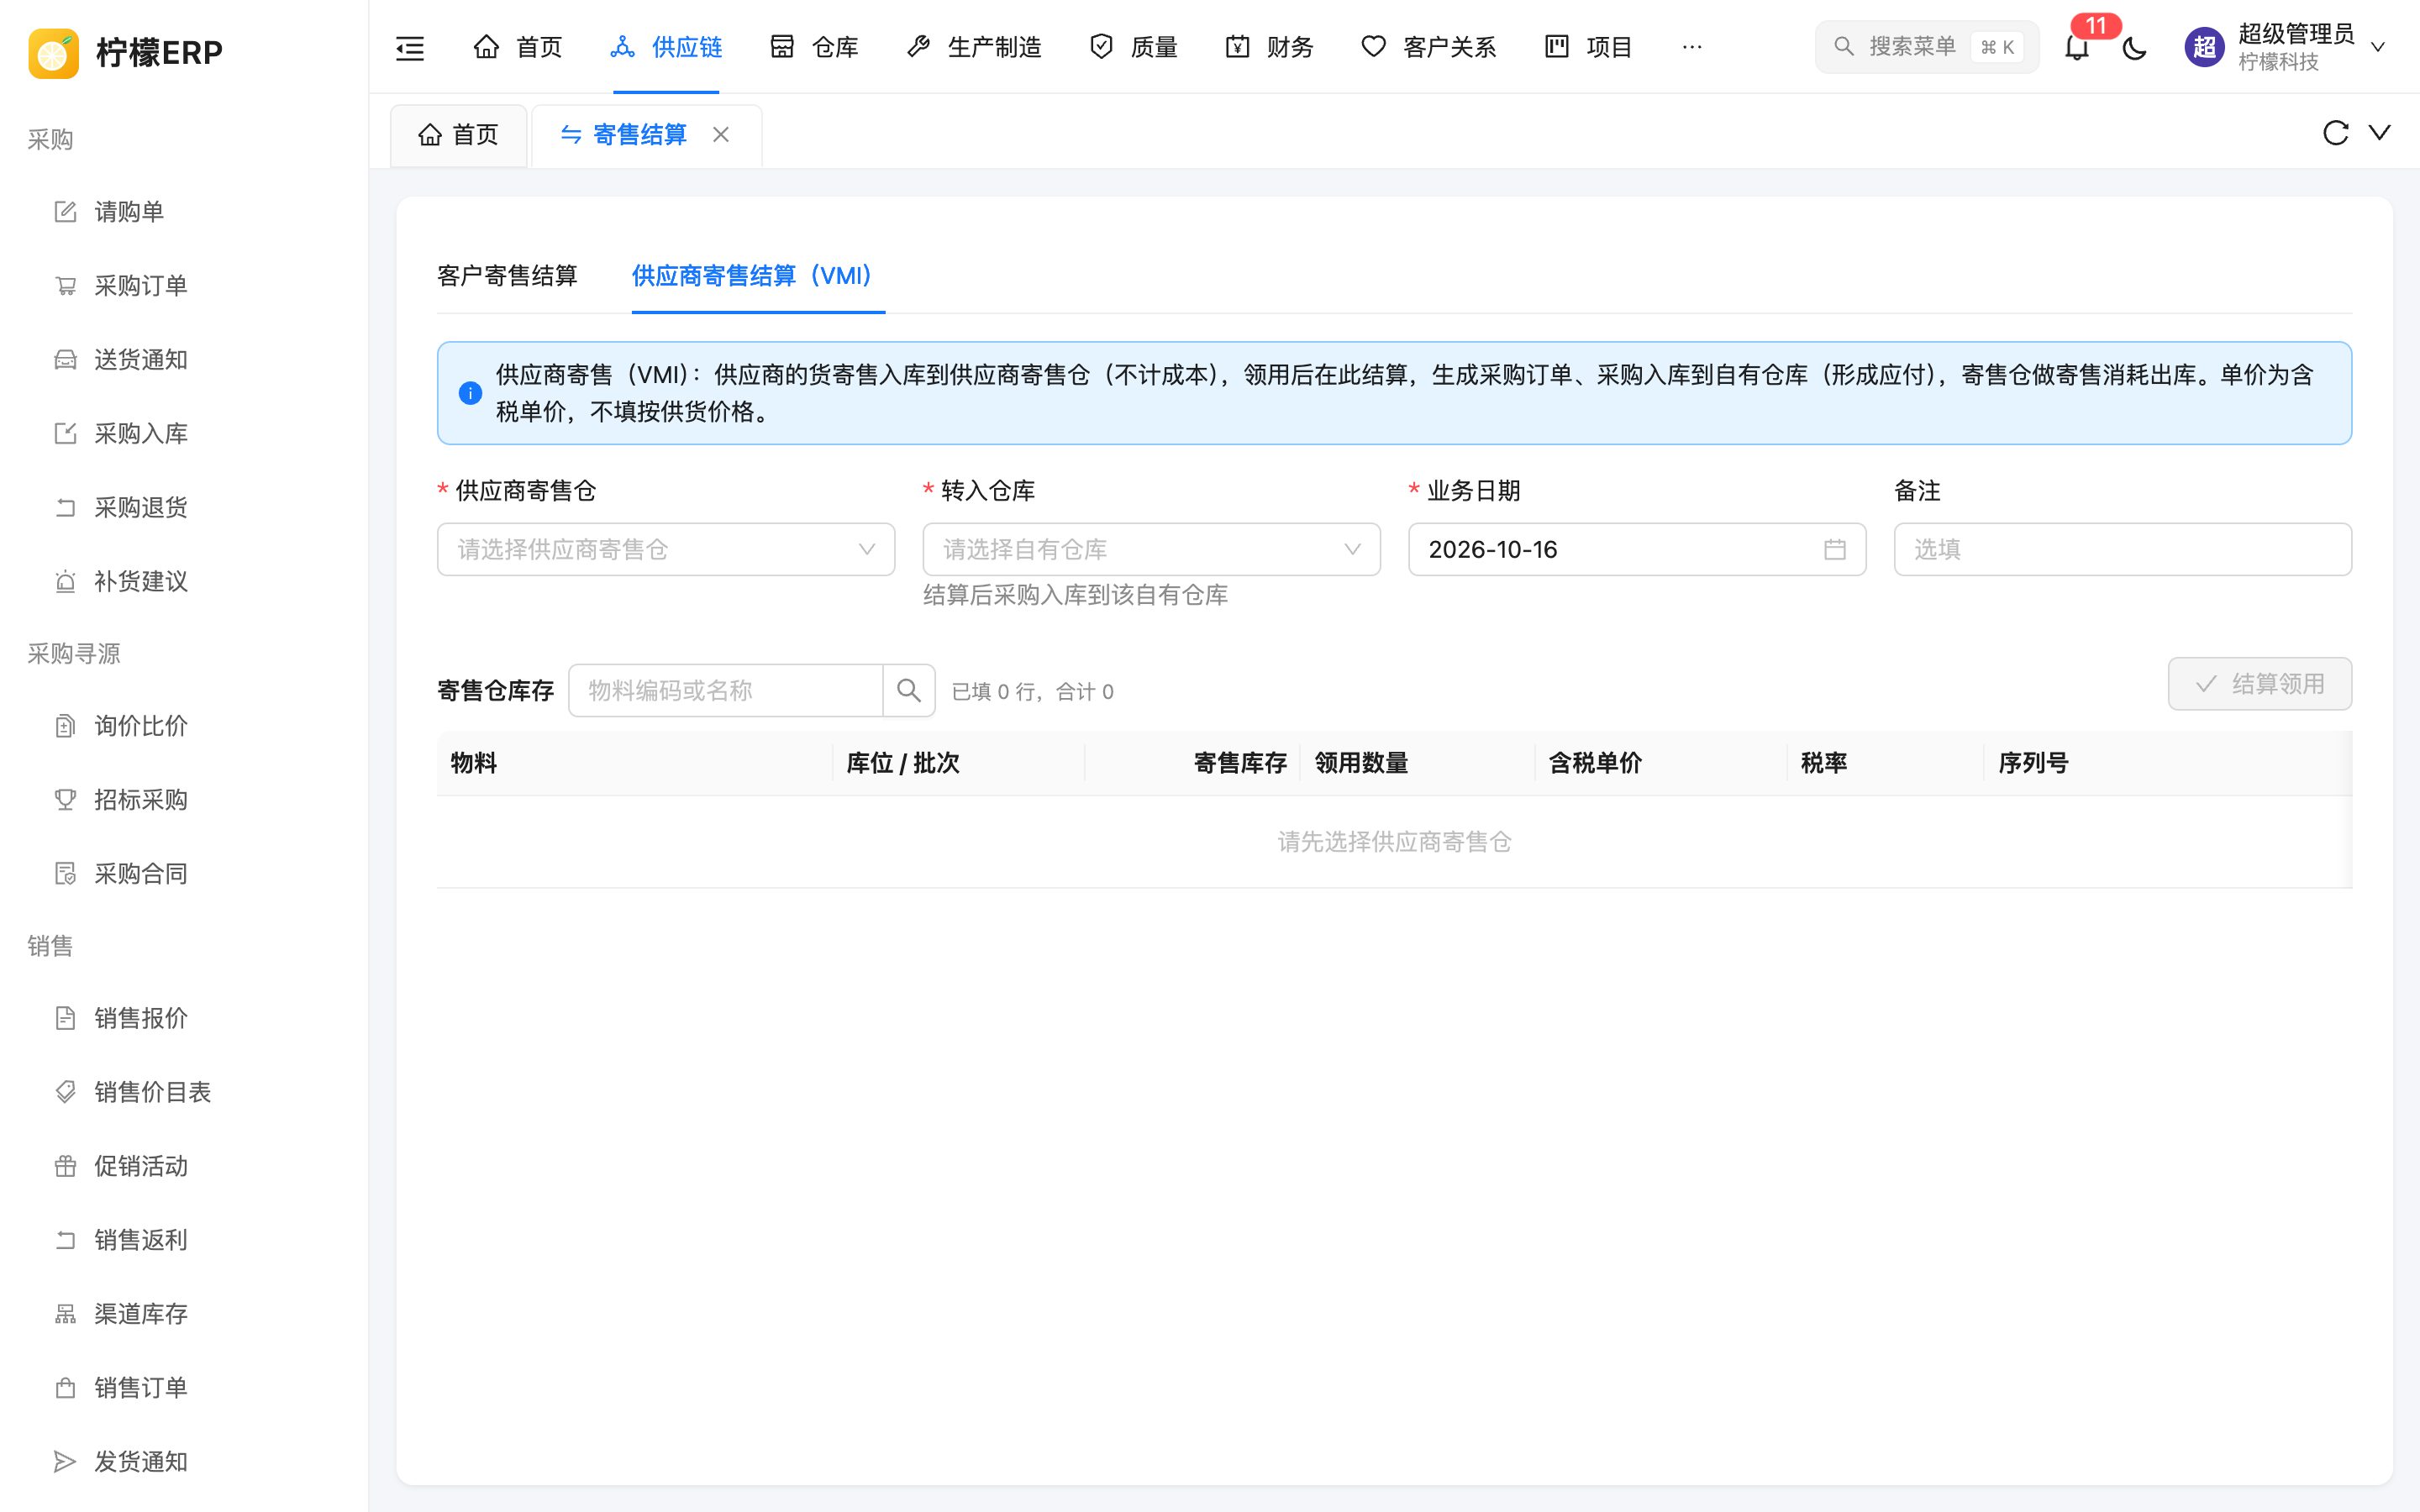This screenshot has width=2420, height=1512.
Task: Open 询价比价 in the sidebar
Action: (x=184, y=726)
